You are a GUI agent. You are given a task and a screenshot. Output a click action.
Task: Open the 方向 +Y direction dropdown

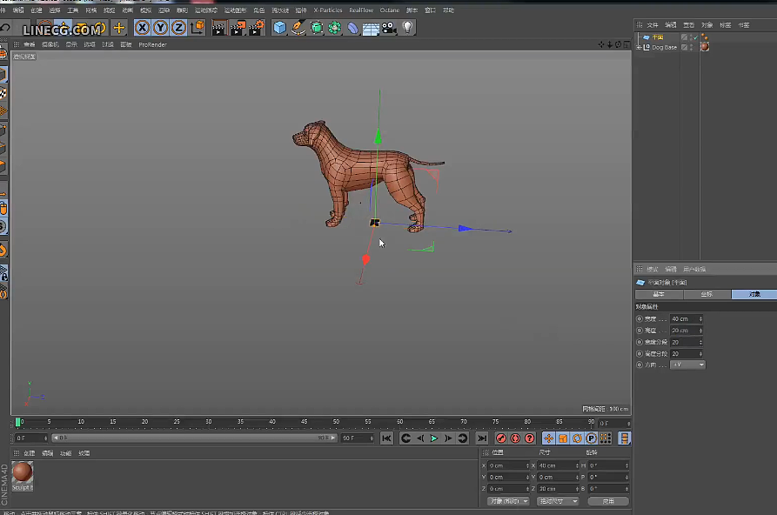pos(687,365)
